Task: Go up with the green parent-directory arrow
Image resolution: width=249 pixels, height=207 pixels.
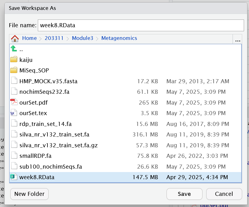Action: [x=14, y=49]
